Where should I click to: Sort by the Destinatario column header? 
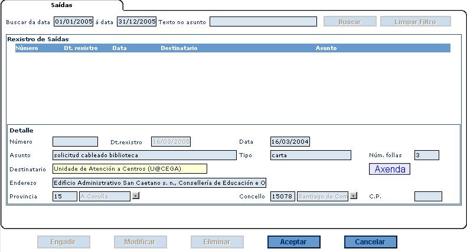[x=179, y=48]
